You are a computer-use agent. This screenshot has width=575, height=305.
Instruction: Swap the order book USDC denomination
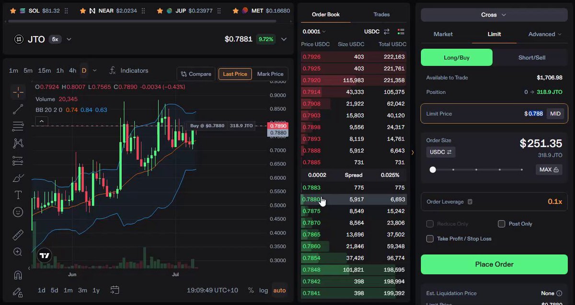tap(386, 32)
